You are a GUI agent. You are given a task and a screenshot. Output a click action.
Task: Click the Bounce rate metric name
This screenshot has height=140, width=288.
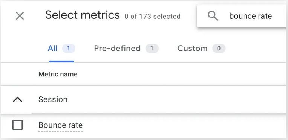click(60, 125)
